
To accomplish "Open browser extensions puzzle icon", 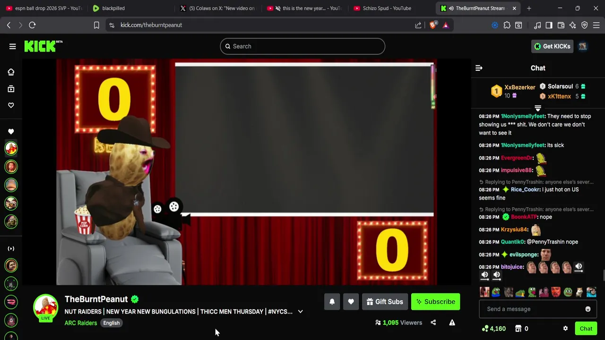I will [x=507, y=25].
